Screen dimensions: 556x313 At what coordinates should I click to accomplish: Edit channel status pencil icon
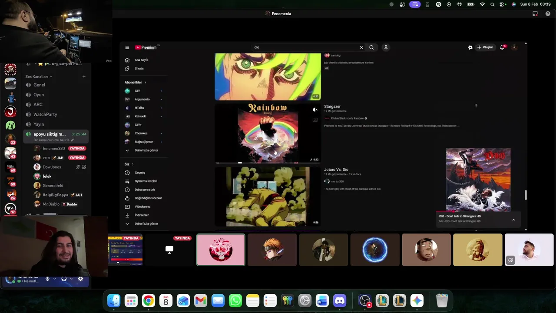tap(73, 140)
